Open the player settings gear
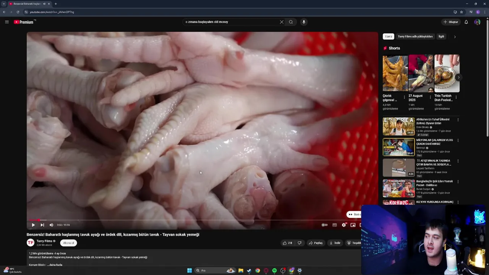 click(x=344, y=225)
